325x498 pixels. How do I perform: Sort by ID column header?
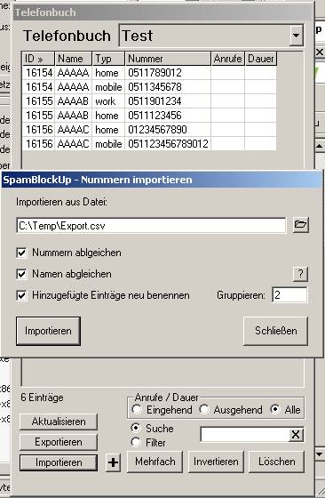38,59
